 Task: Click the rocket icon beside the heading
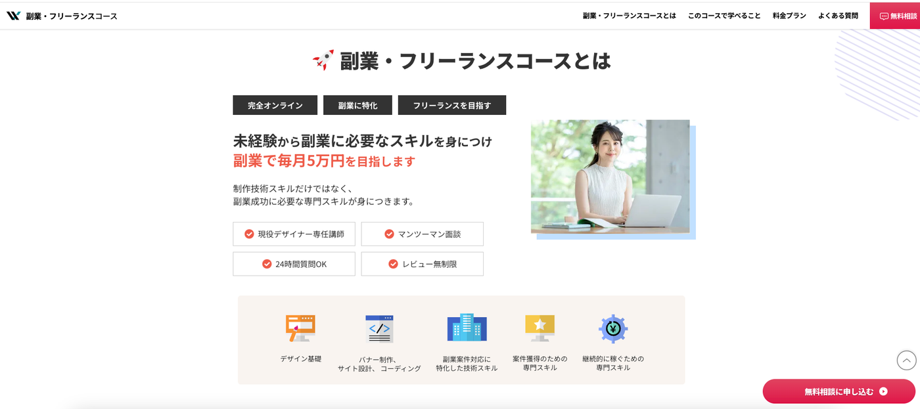point(323,60)
